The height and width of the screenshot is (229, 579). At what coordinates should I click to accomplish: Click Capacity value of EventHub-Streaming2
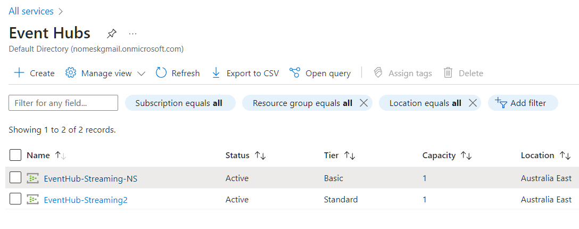[x=425, y=200]
